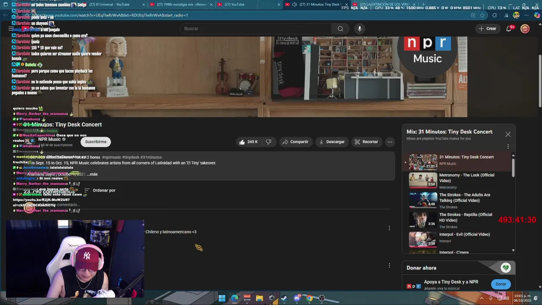Viewport: 542px width, 305px height.
Task: Toggle dislike on the video
Action: 268,142
